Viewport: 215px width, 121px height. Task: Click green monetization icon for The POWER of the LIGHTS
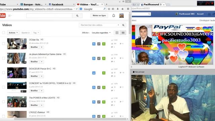click(104, 102)
